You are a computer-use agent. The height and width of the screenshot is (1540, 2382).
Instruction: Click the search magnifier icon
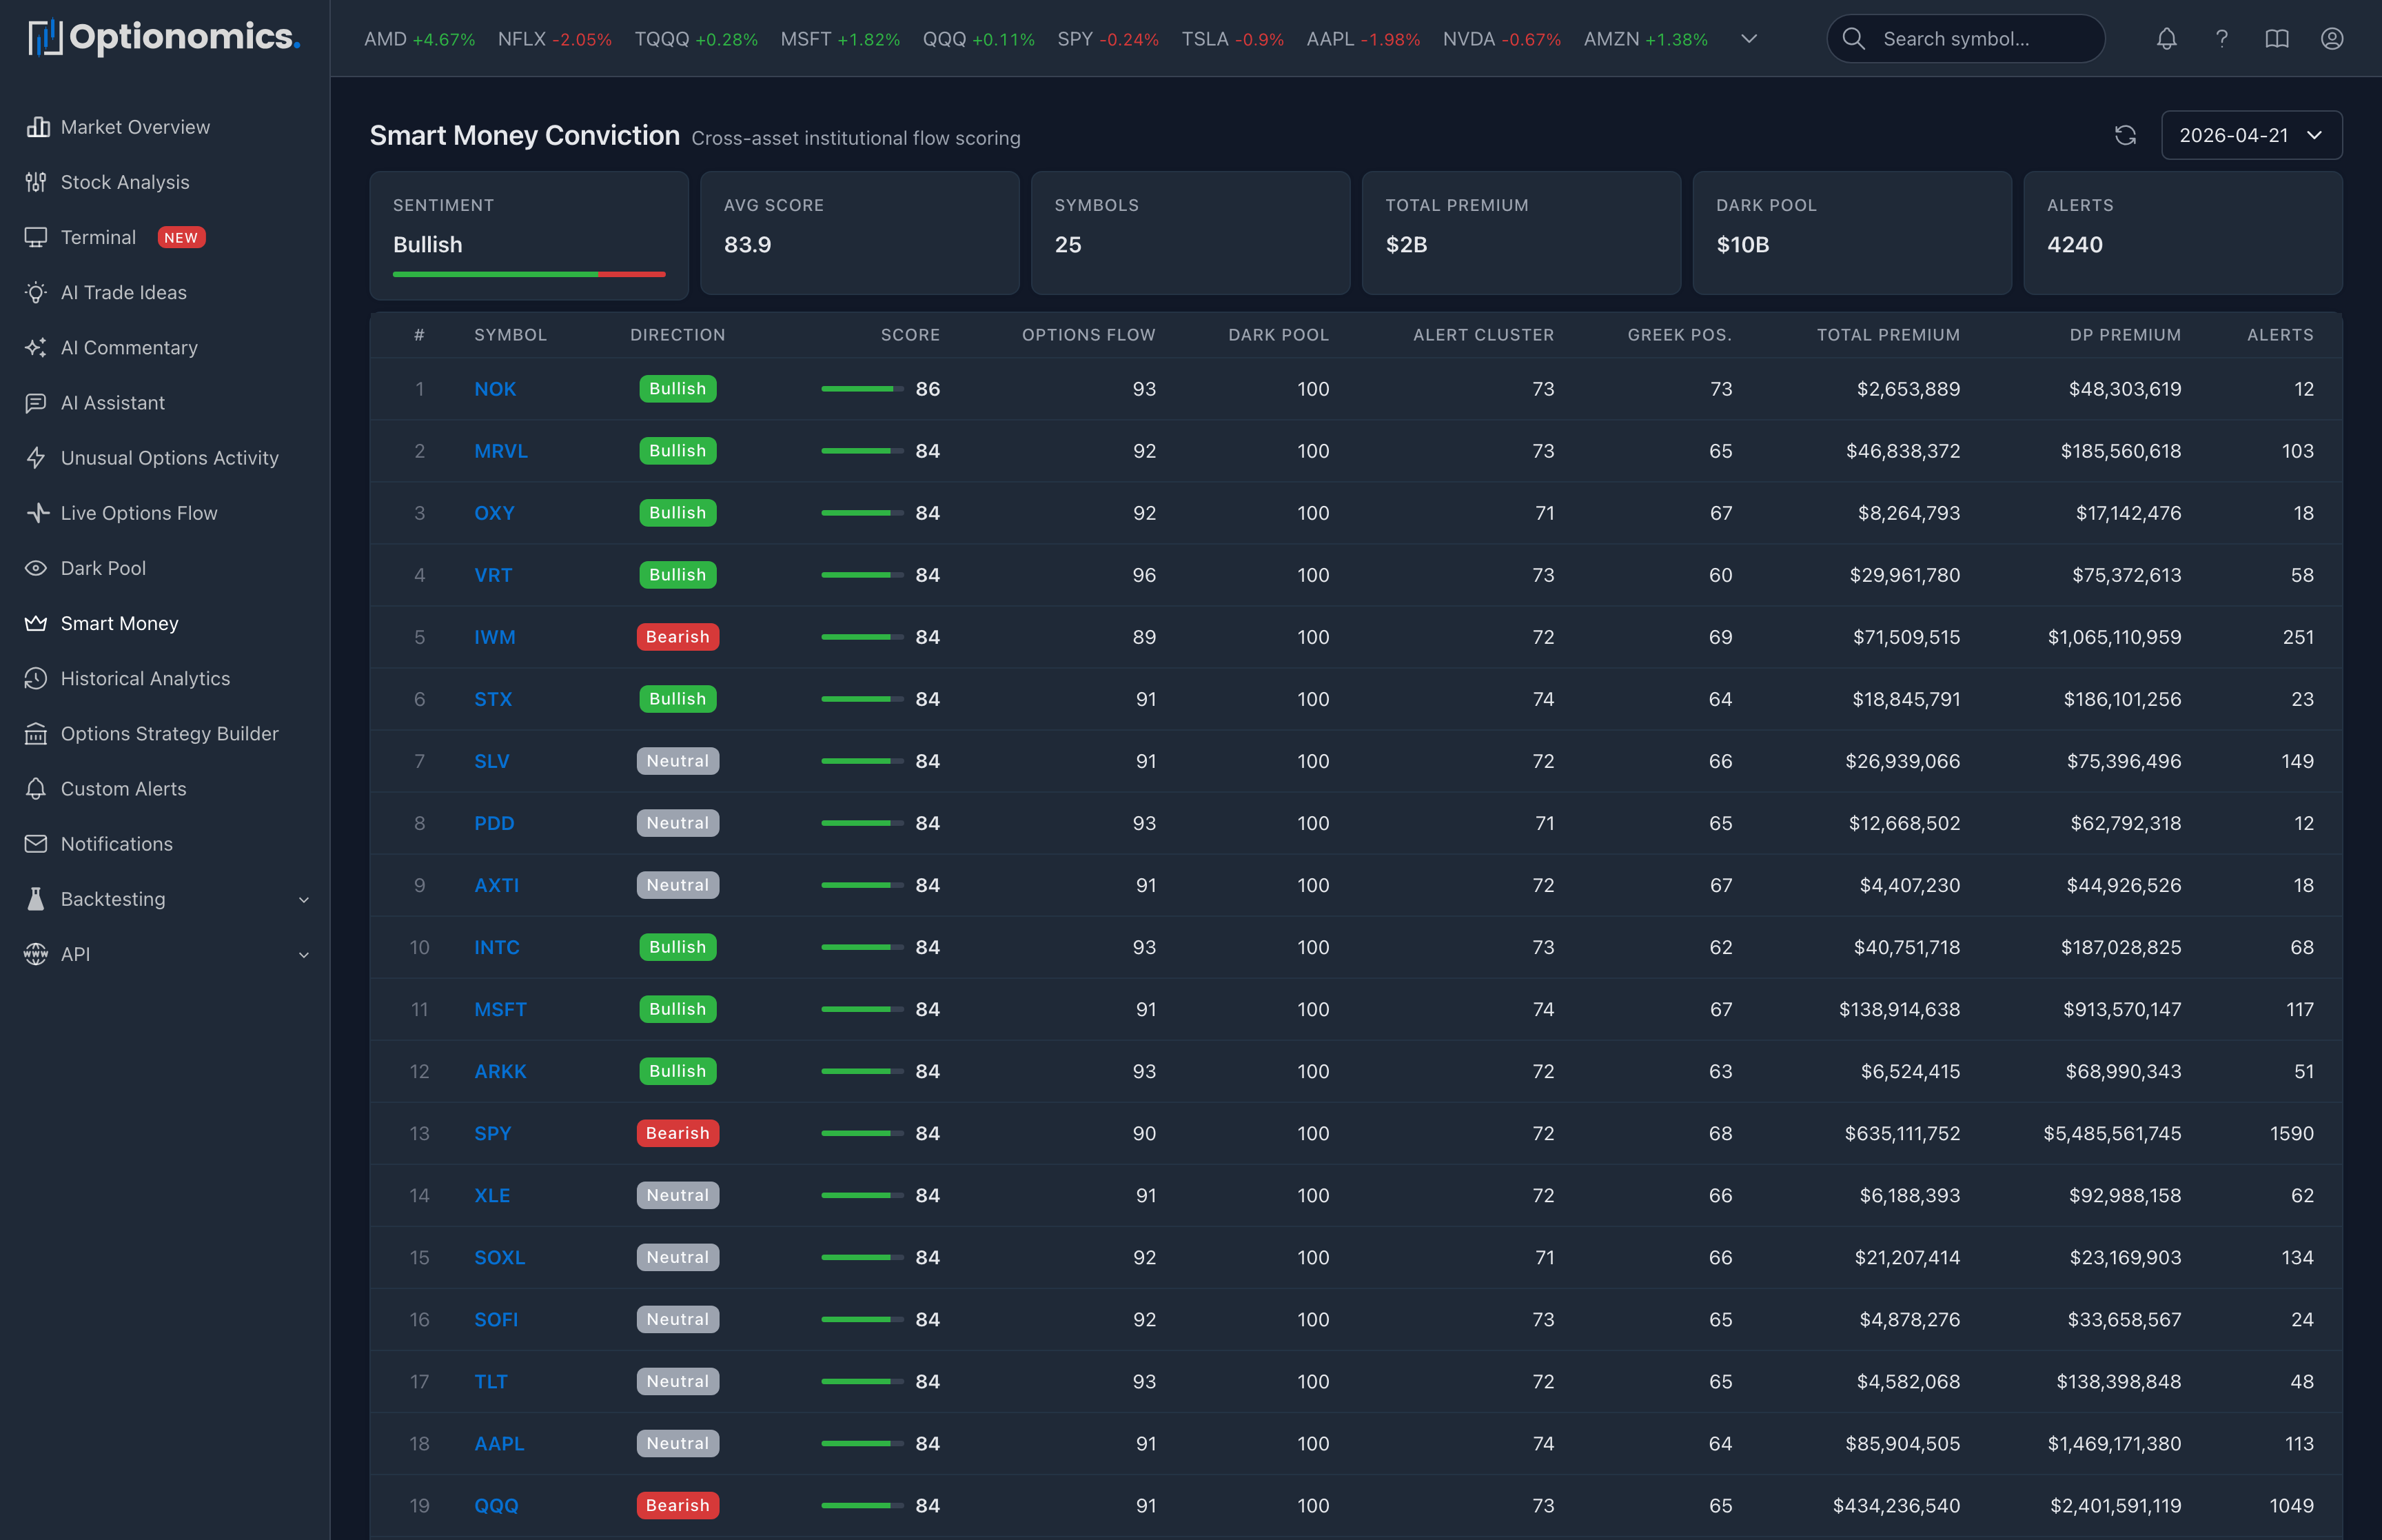click(1853, 38)
